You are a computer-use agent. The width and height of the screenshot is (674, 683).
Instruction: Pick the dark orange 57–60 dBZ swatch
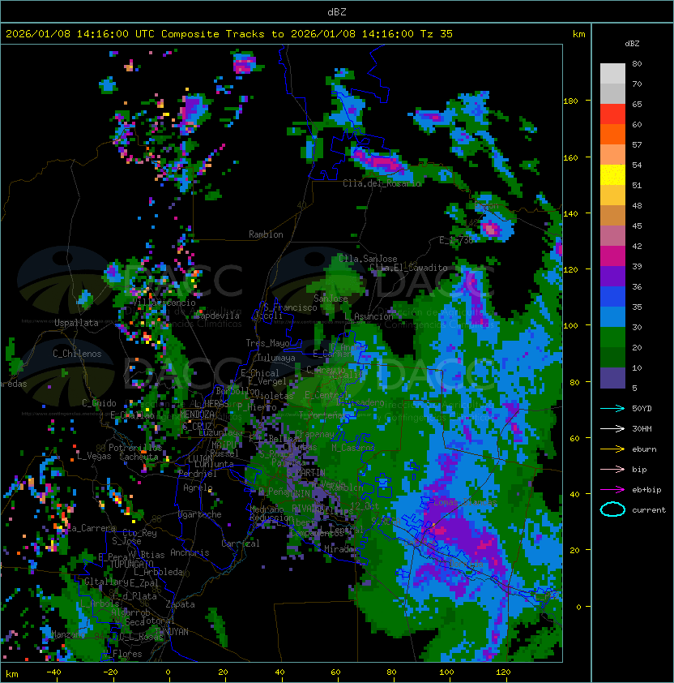612,134
